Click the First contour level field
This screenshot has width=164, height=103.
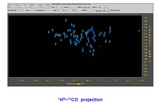point(87,7)
